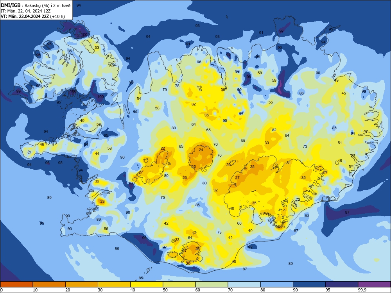Image resolution: width=391 pixels, height=293 pixels.
Task: Click the 'IT: Mán. 22. 04. 2024 12Z' line
Action: [x=26, y=11]
